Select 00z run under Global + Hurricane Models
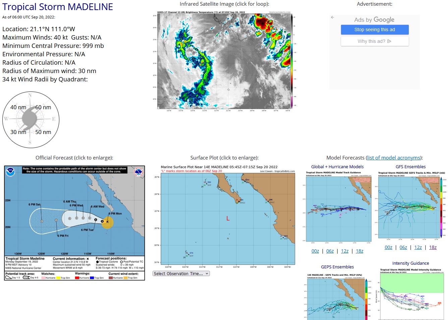448x320 pixels. [315, 251]
